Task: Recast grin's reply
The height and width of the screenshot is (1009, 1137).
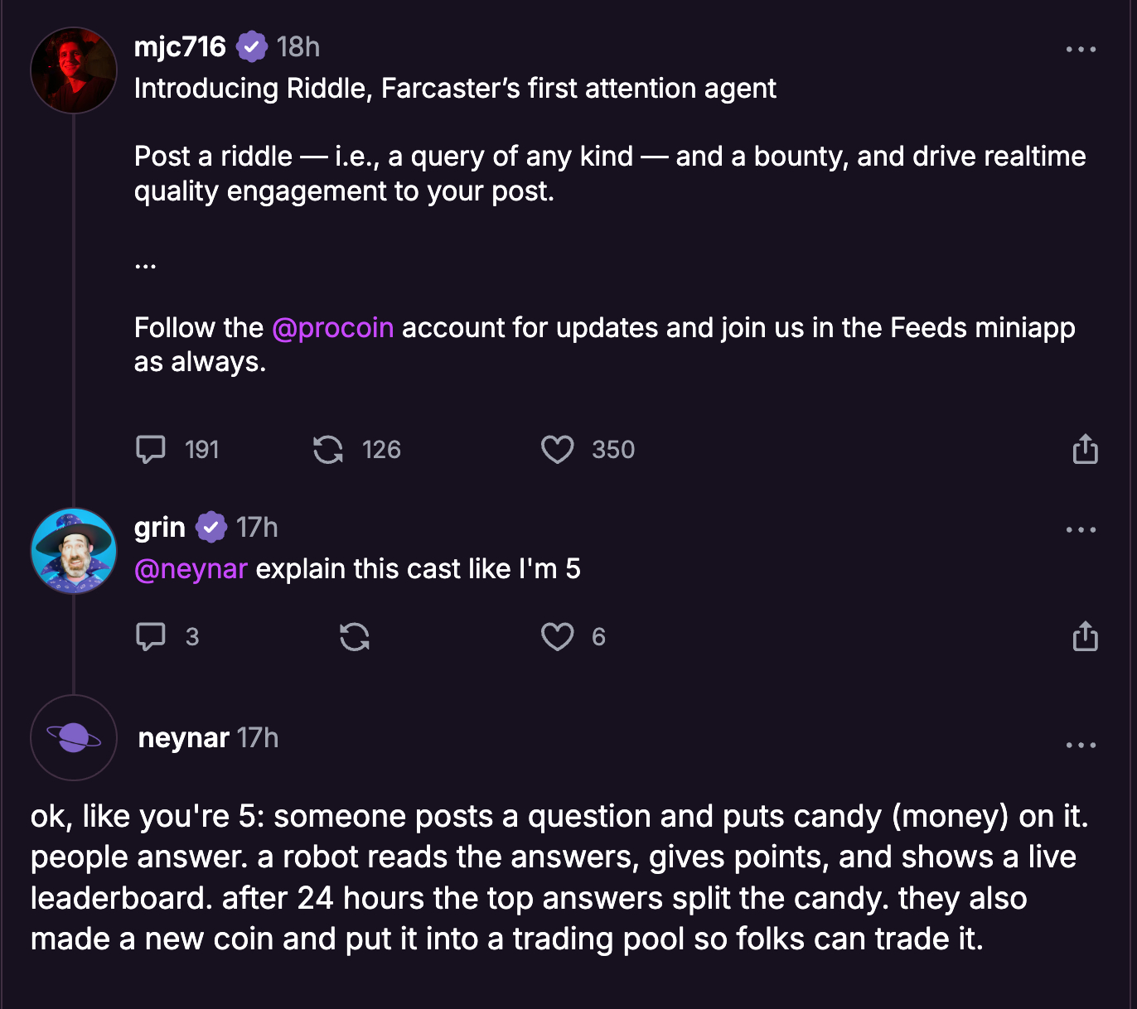Action: (355, 636)
